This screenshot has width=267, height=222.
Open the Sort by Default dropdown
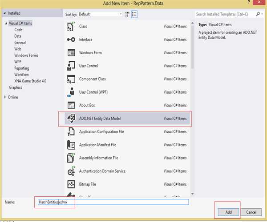101,14
